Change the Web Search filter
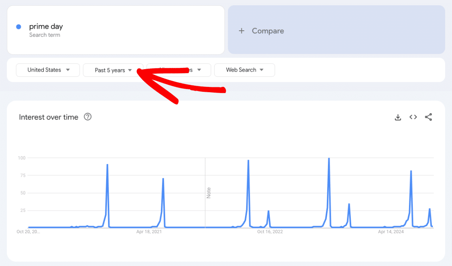This screenshot has height=266, width=452. coord(245,70)
